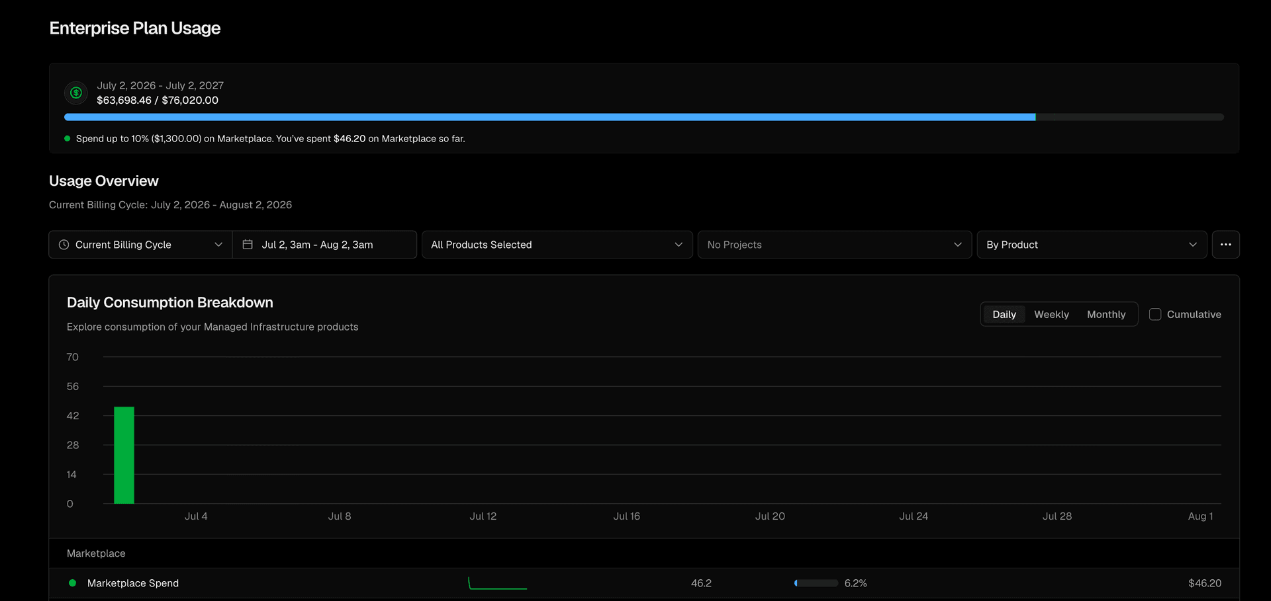Expand the All Products Selected dropdown

557,245
